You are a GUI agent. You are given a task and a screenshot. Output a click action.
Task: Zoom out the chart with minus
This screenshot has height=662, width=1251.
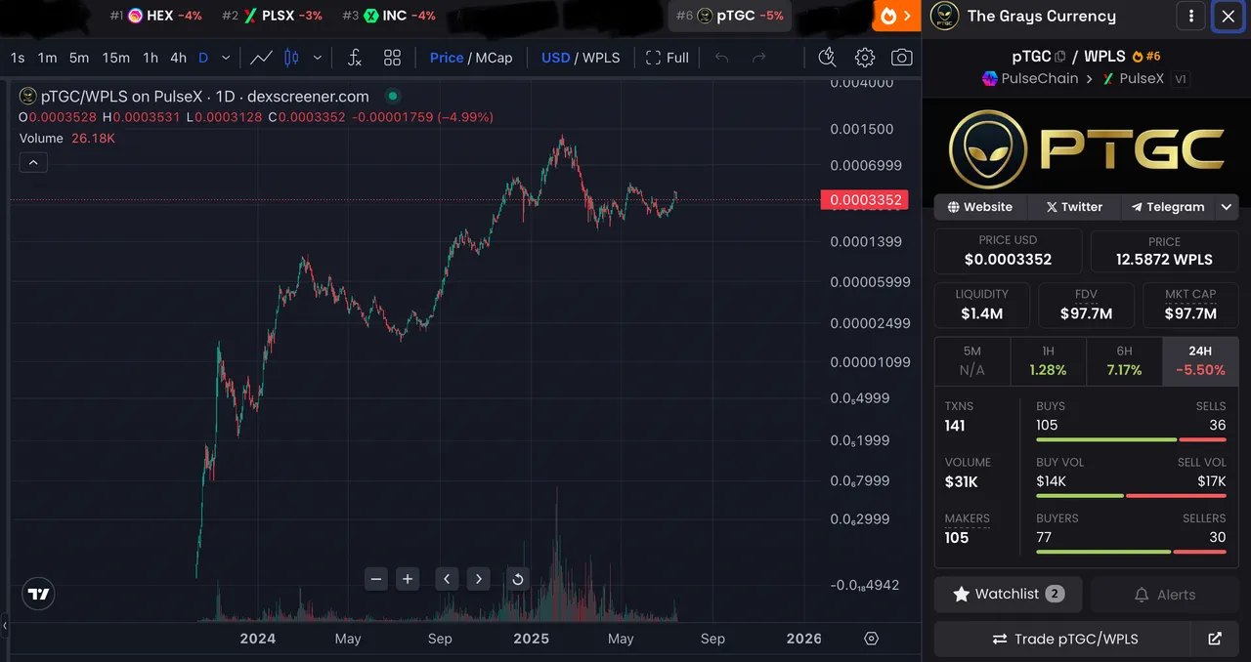376,579
